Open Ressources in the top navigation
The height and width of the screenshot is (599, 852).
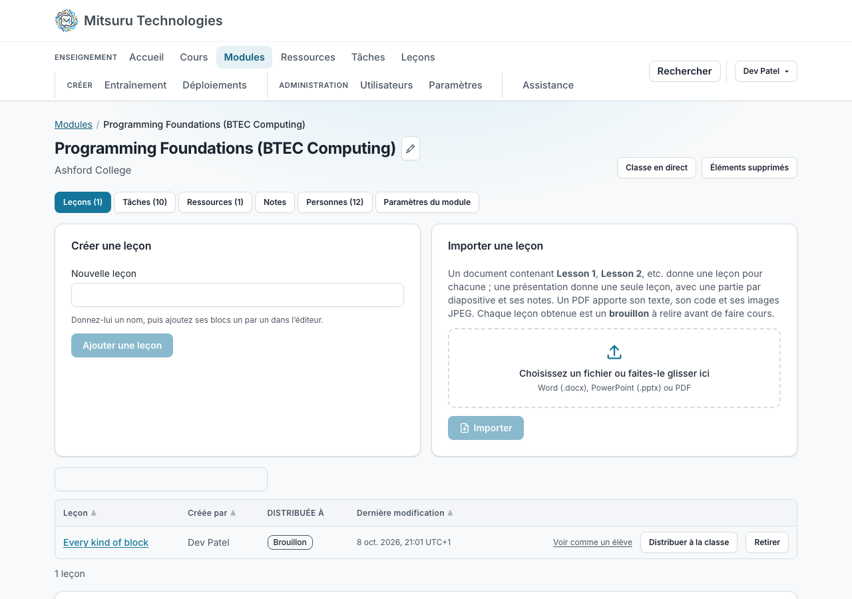point(308,57)
